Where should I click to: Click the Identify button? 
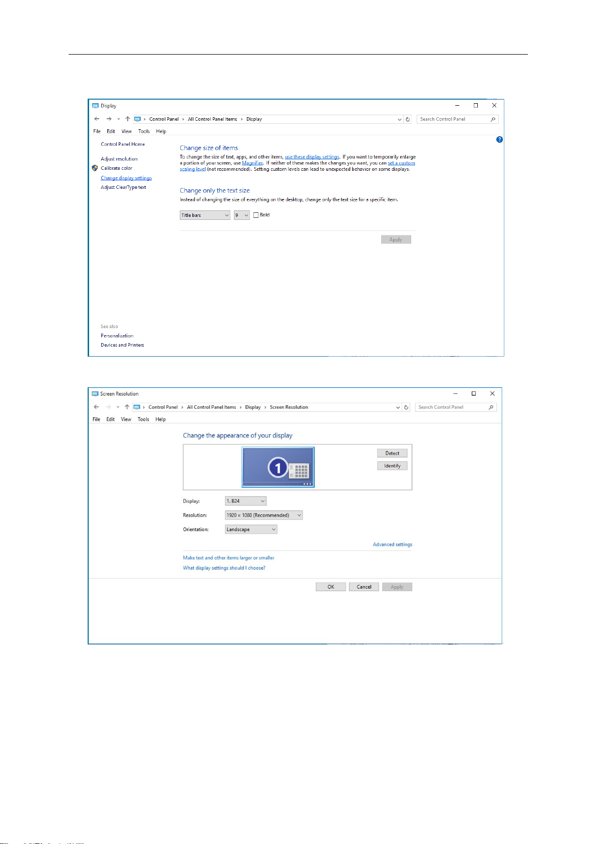click(392, 466)
